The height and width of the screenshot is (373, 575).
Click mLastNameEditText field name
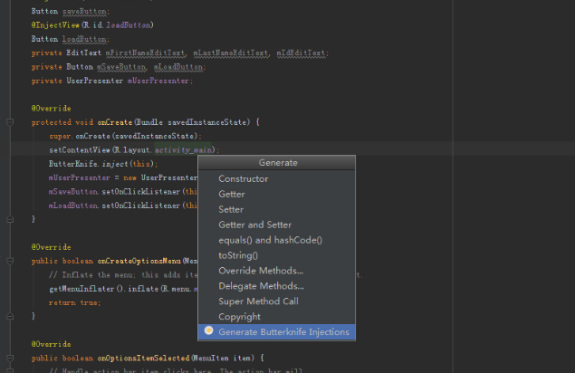click(231, 53)
